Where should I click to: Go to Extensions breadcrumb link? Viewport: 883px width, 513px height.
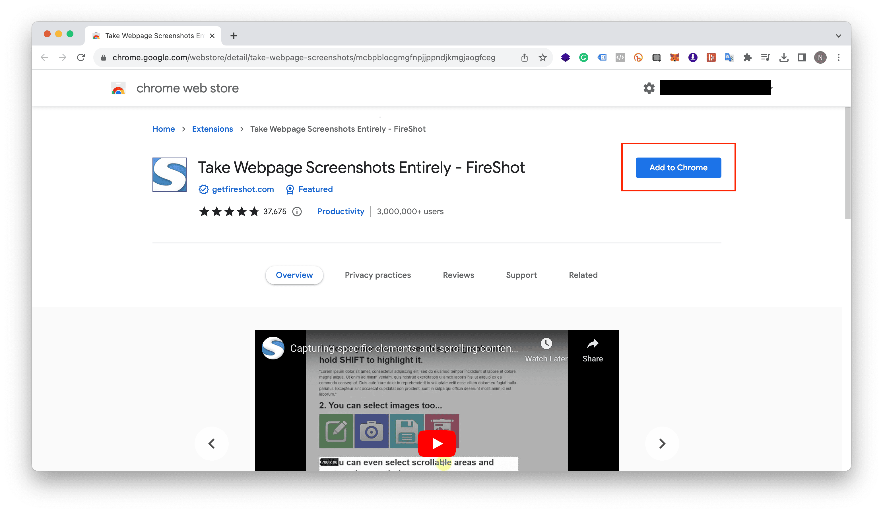(x=212, y=129)
